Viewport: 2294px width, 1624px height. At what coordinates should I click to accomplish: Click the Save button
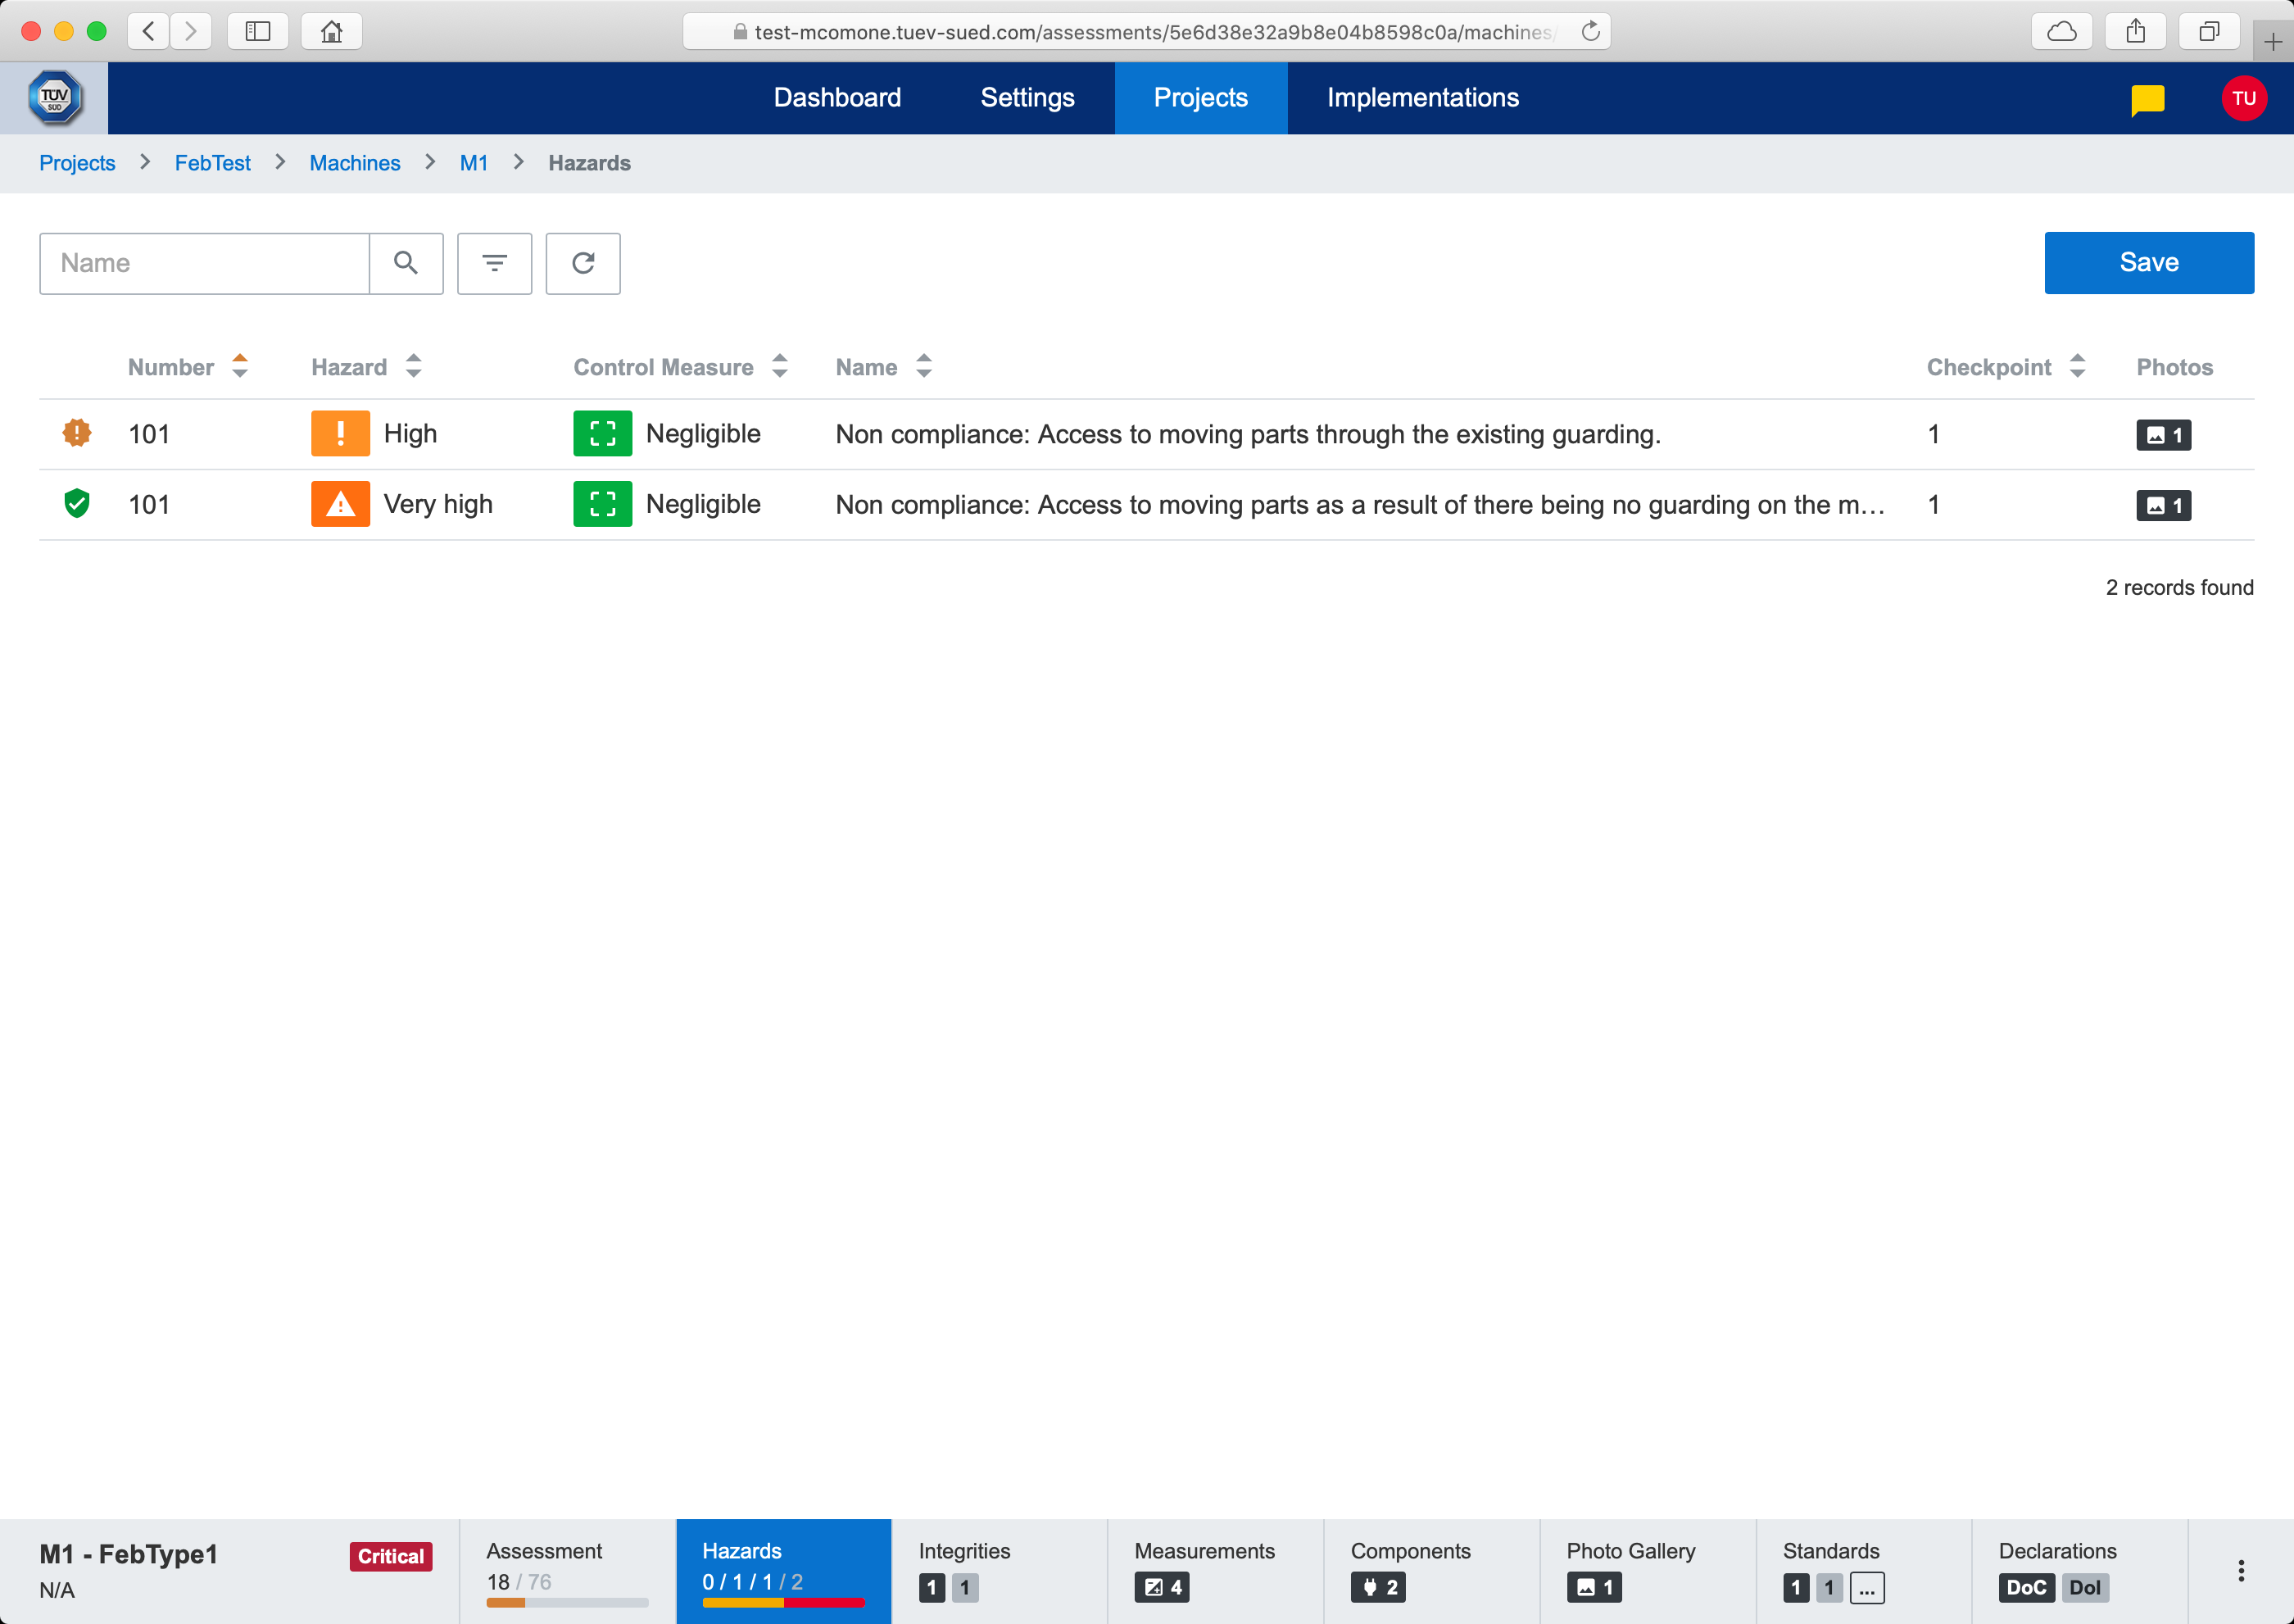click(2148, 263)
